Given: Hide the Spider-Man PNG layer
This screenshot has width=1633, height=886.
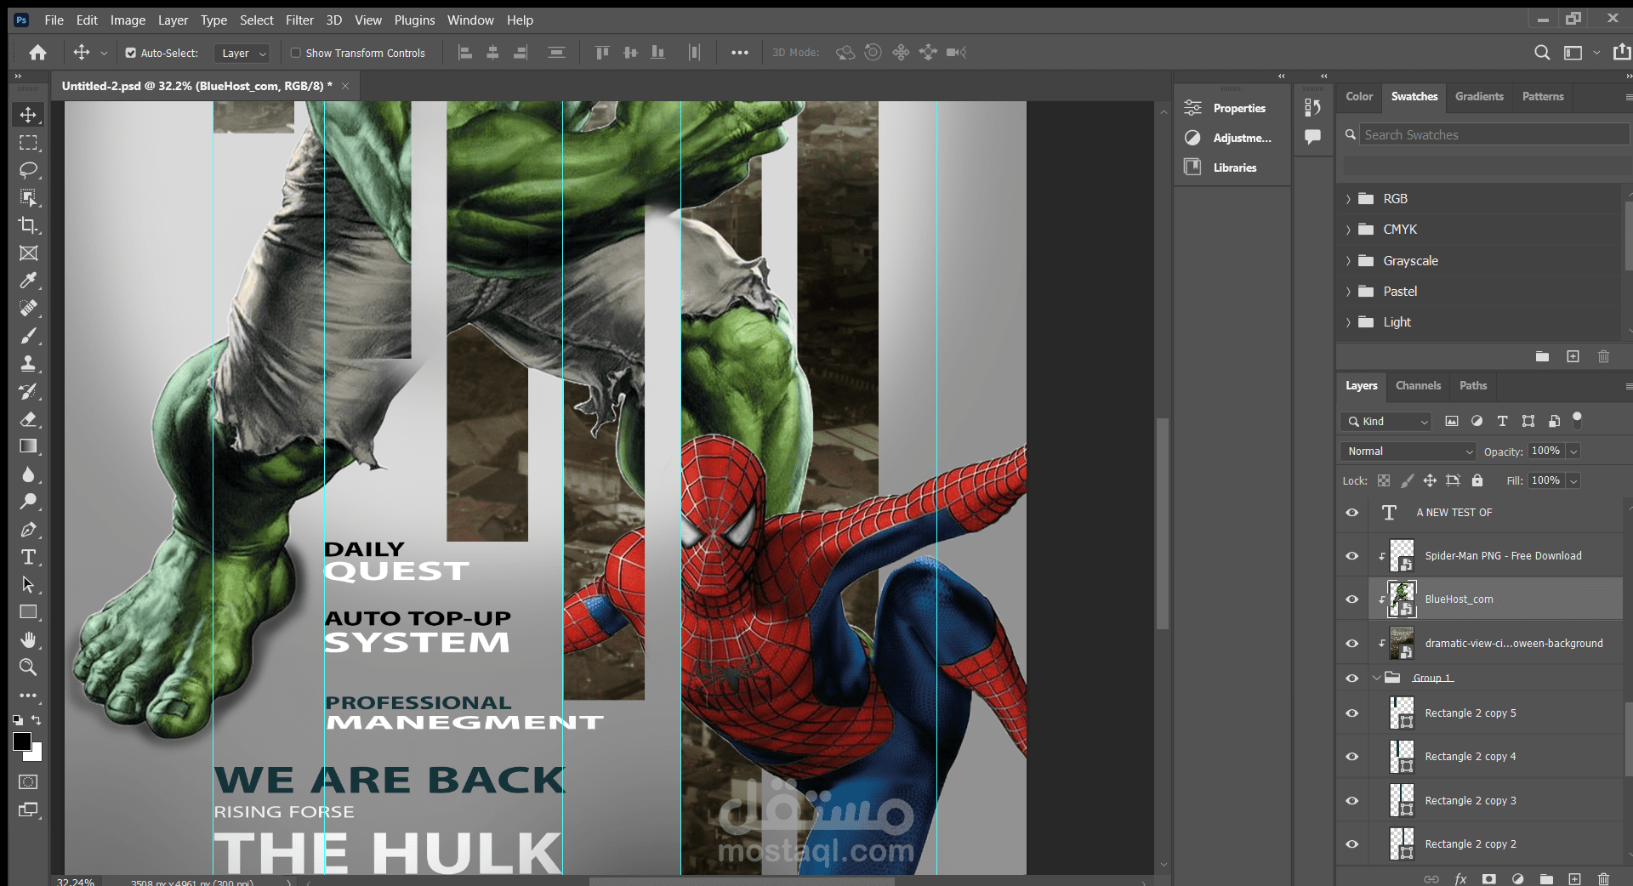Looking at the screenshot, I should coord(1352,556).
